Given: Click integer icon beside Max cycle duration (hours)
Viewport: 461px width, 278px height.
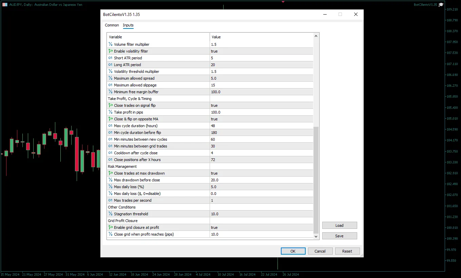Looking at the screenshot, I should point(110,126).
